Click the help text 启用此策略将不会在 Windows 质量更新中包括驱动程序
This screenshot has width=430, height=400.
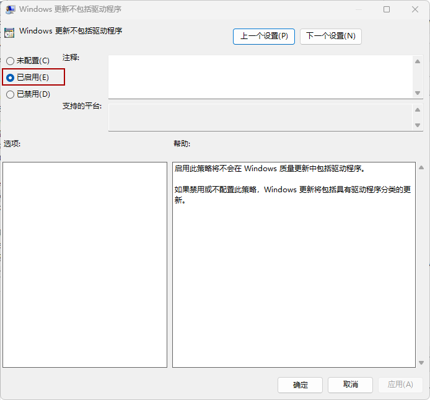click(x=270, y=168)
